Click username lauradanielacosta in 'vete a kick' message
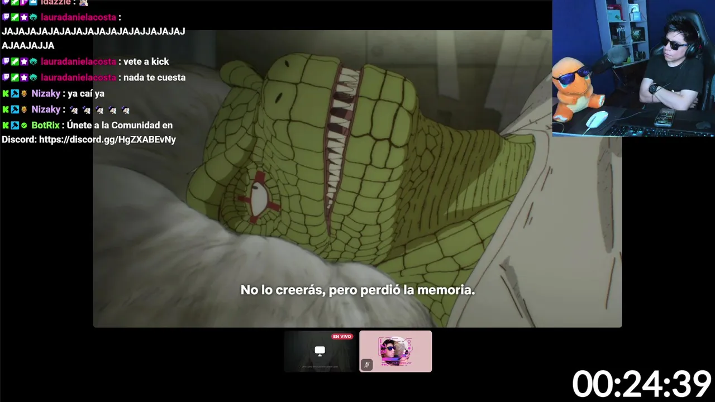715x402 pixels. click(78, 61)
